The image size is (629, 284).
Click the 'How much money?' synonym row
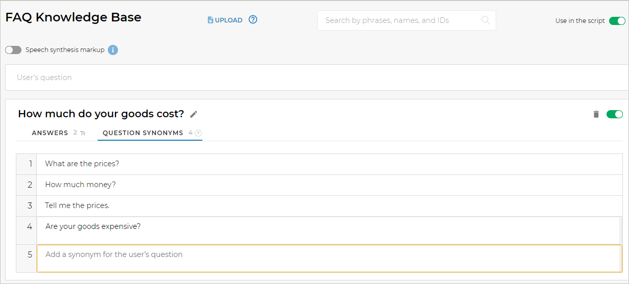(80, 185)
